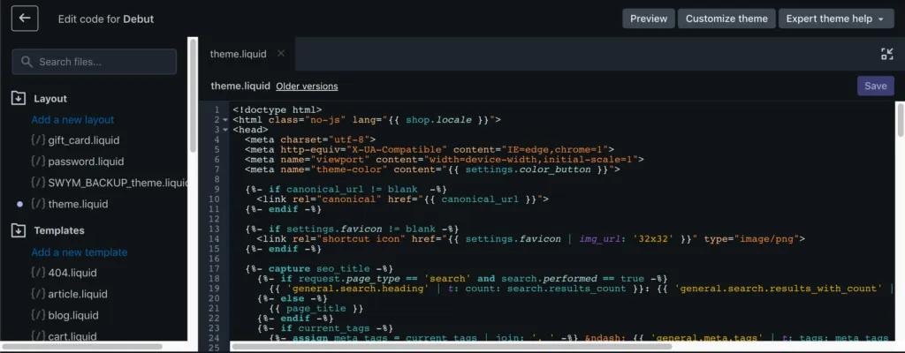Click file icon beside password.liquid
Image resolution: width=905 pixels, height=353 pixels.
tap(38, 161)
